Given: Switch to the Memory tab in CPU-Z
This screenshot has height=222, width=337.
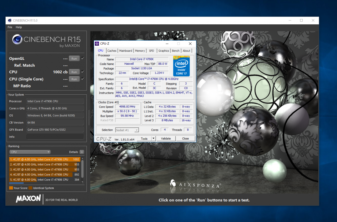Looking at the screenshot, I should (140, 51).
